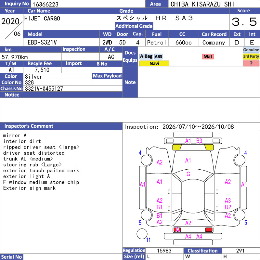260x260 pixels.
Task: Click Inquiry No value 16366223
Action: pos(45,4)
